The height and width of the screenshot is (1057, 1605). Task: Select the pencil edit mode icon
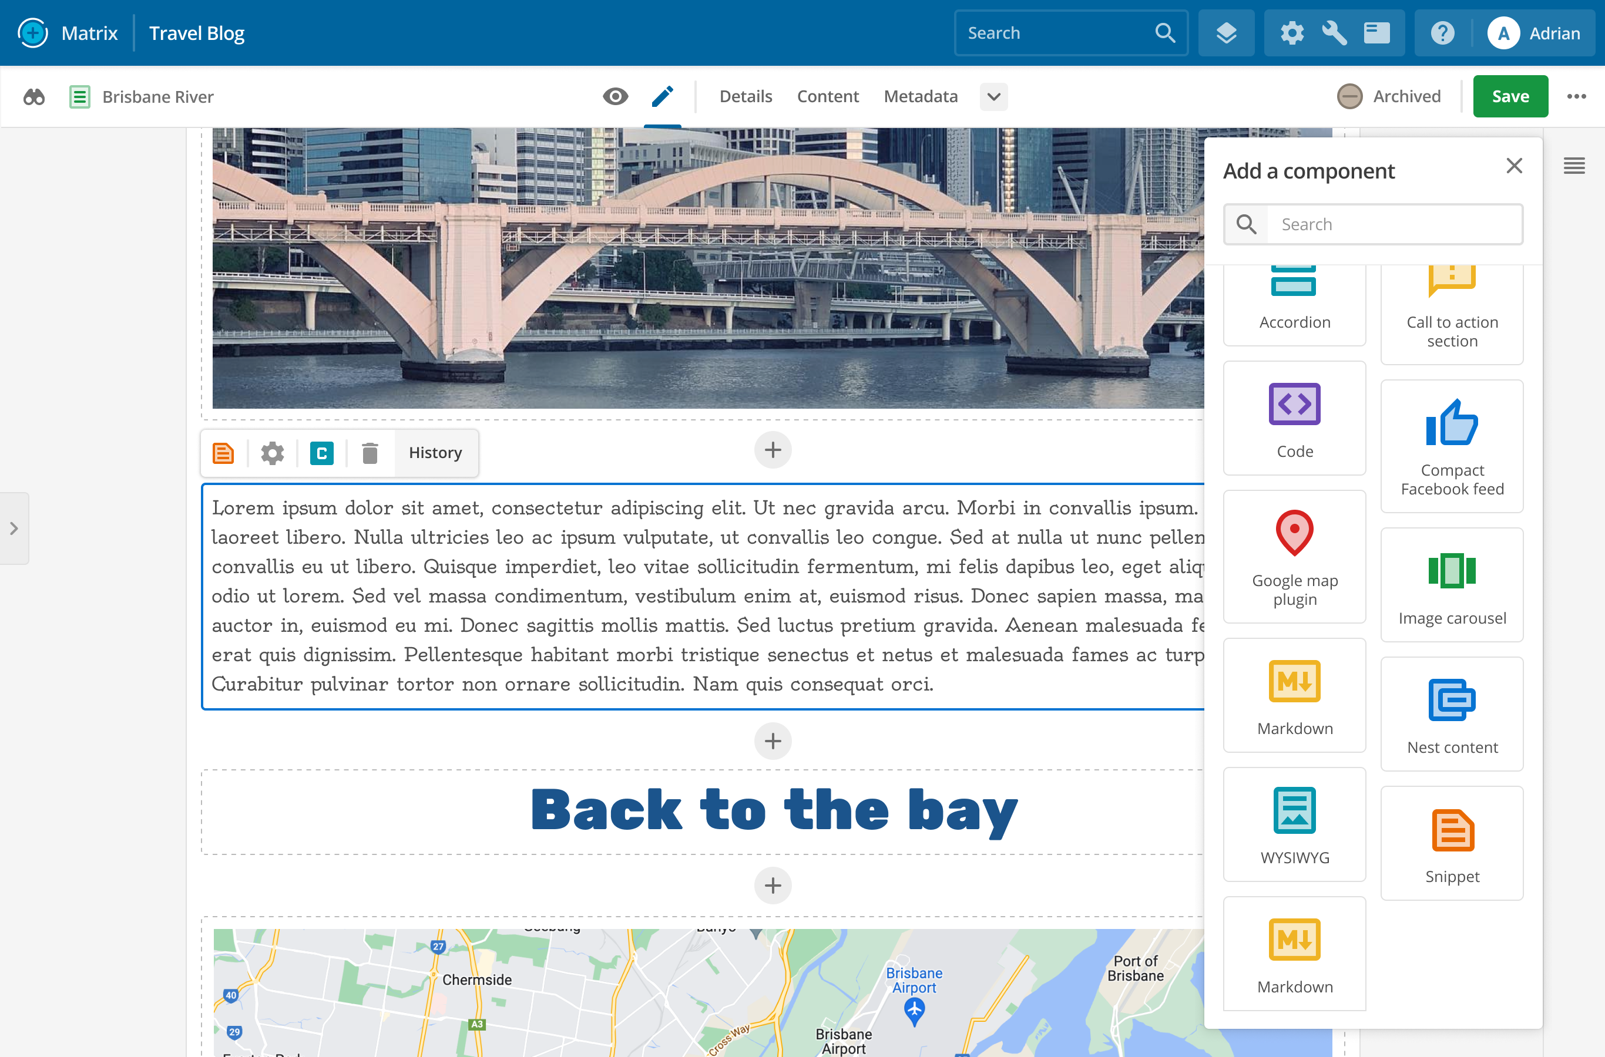(662, 96)
